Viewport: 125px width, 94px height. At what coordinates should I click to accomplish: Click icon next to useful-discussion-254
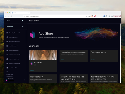coord(7,46)
